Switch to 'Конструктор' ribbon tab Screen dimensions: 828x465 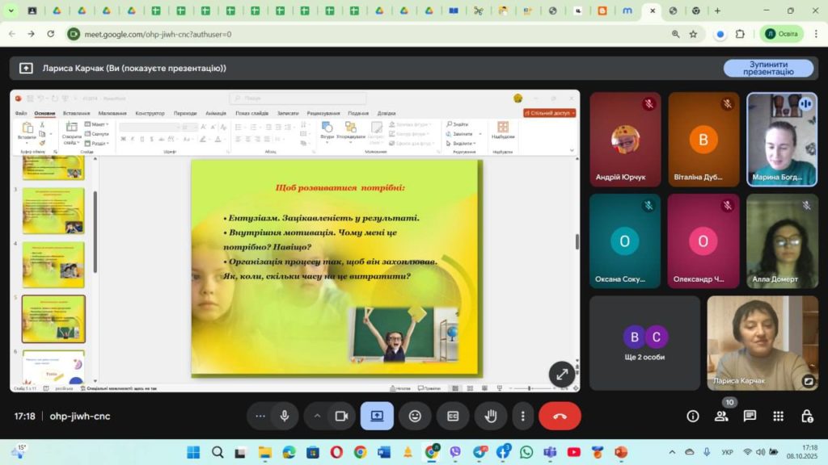150,113
